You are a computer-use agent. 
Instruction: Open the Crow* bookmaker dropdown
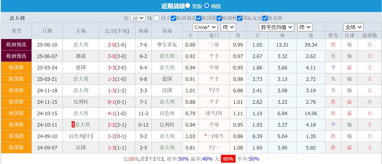pos(205,27)
